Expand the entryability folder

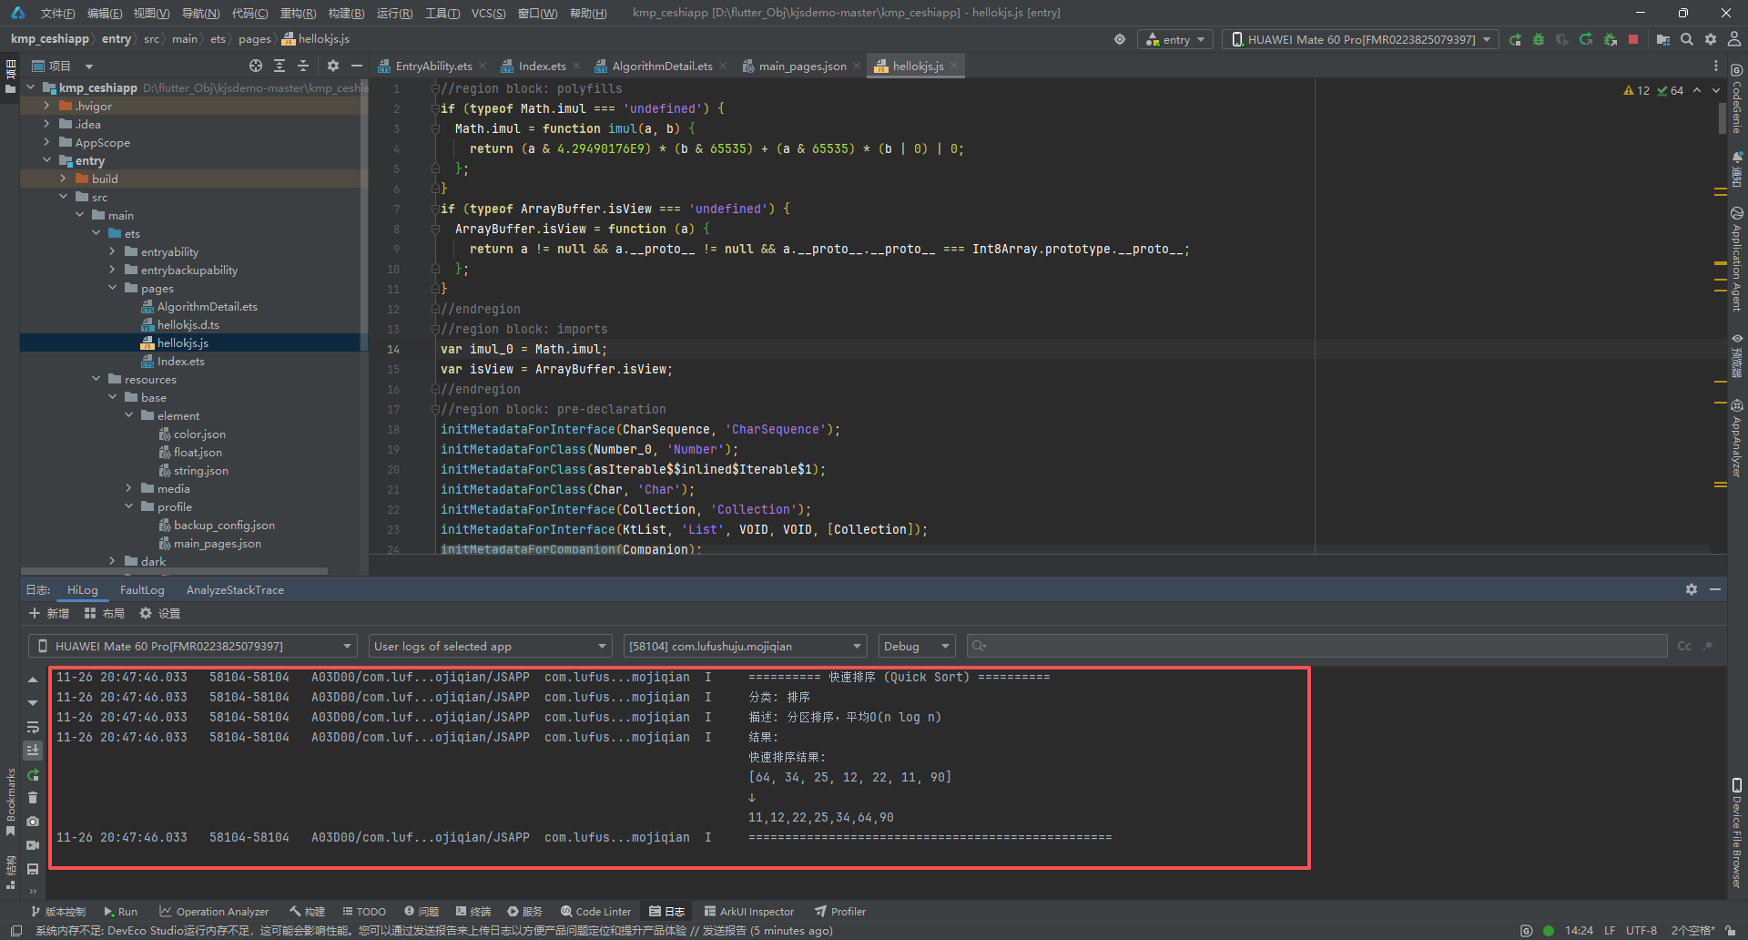[112, 251]
